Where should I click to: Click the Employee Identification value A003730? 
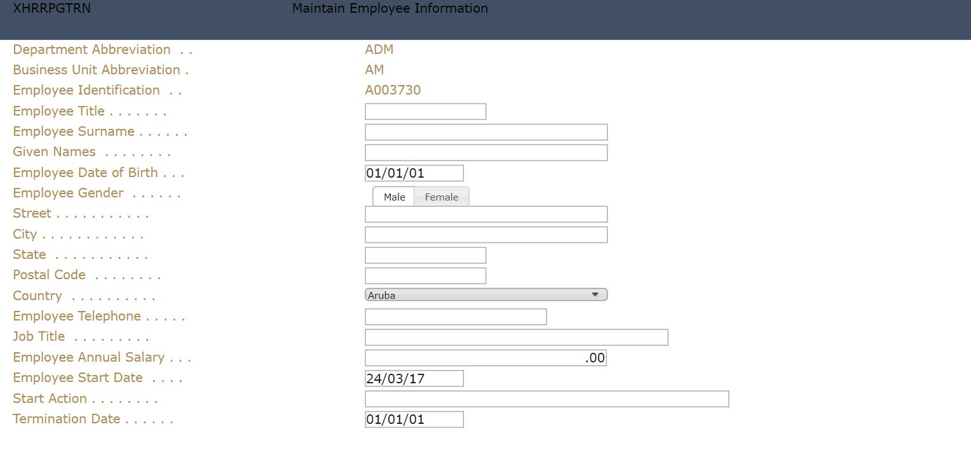click(x=393, y=90)
